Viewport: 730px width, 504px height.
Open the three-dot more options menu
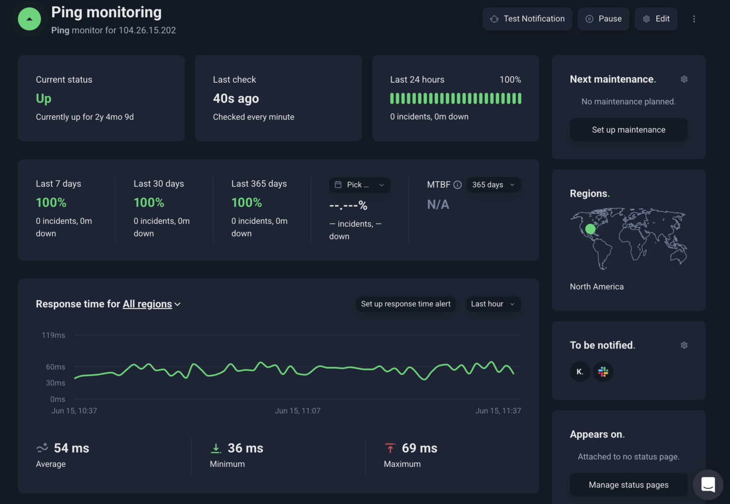click(x=694, y=19)
